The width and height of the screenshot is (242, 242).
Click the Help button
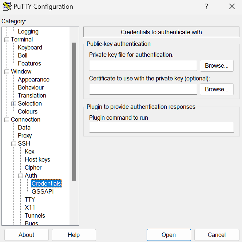pyautogui.click(x=74, y=235)
